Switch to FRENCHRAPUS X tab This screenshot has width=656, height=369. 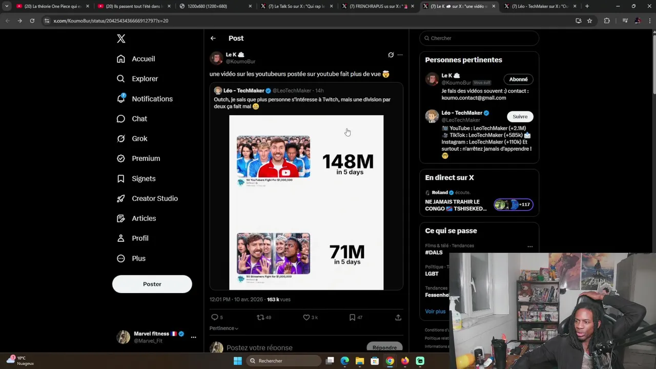coord(377,6)
